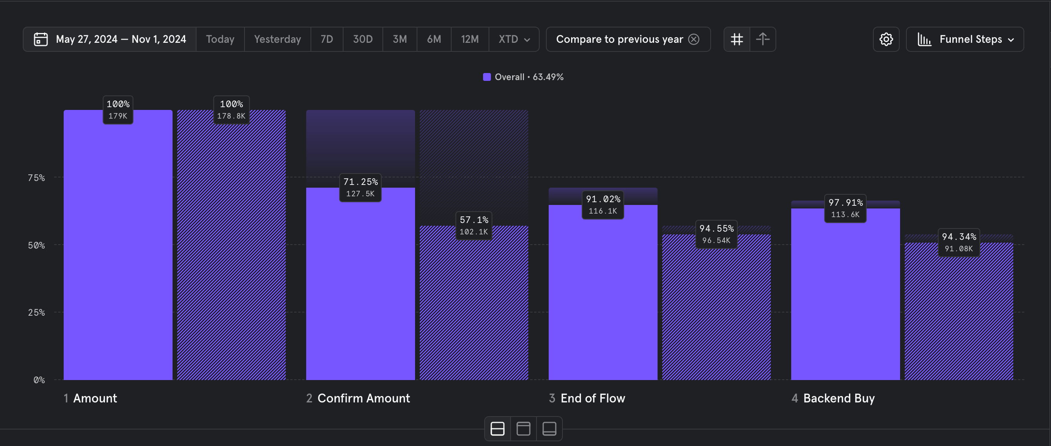Screen dimensions: 1051x446
Task: Click the anchor arrow icon beside grid
Action: click(x=763, y=39)
